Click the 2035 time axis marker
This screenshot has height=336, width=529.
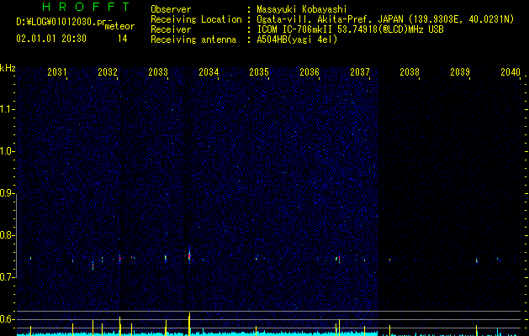(259, 71)
